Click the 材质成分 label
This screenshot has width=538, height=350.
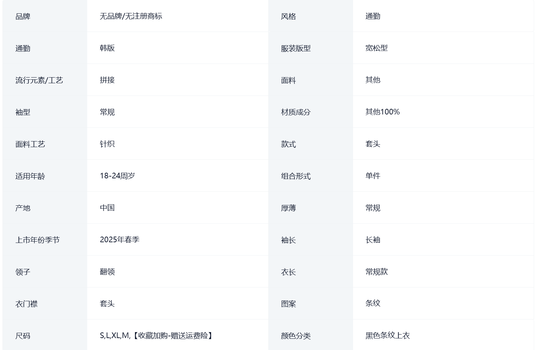tap(296, 112)
